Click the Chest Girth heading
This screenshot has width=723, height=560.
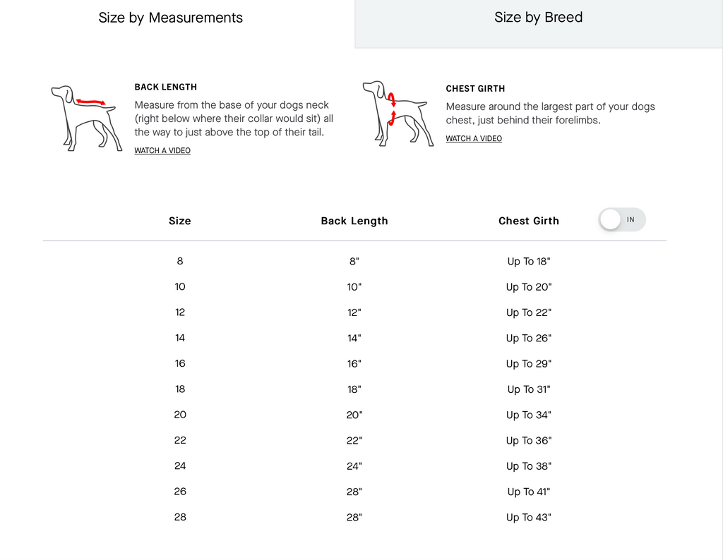click(475, 88)
